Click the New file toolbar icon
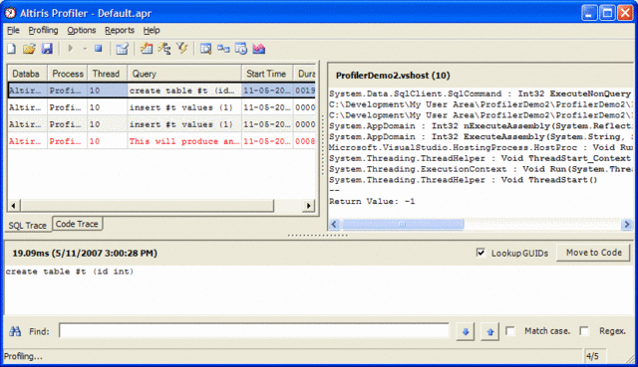 (11, 49)
